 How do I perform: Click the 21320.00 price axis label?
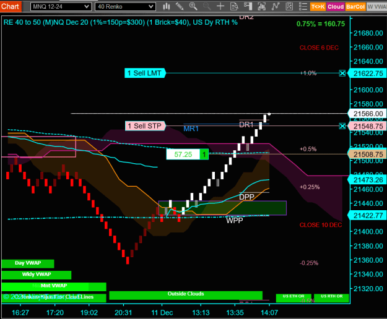point(368,289)
